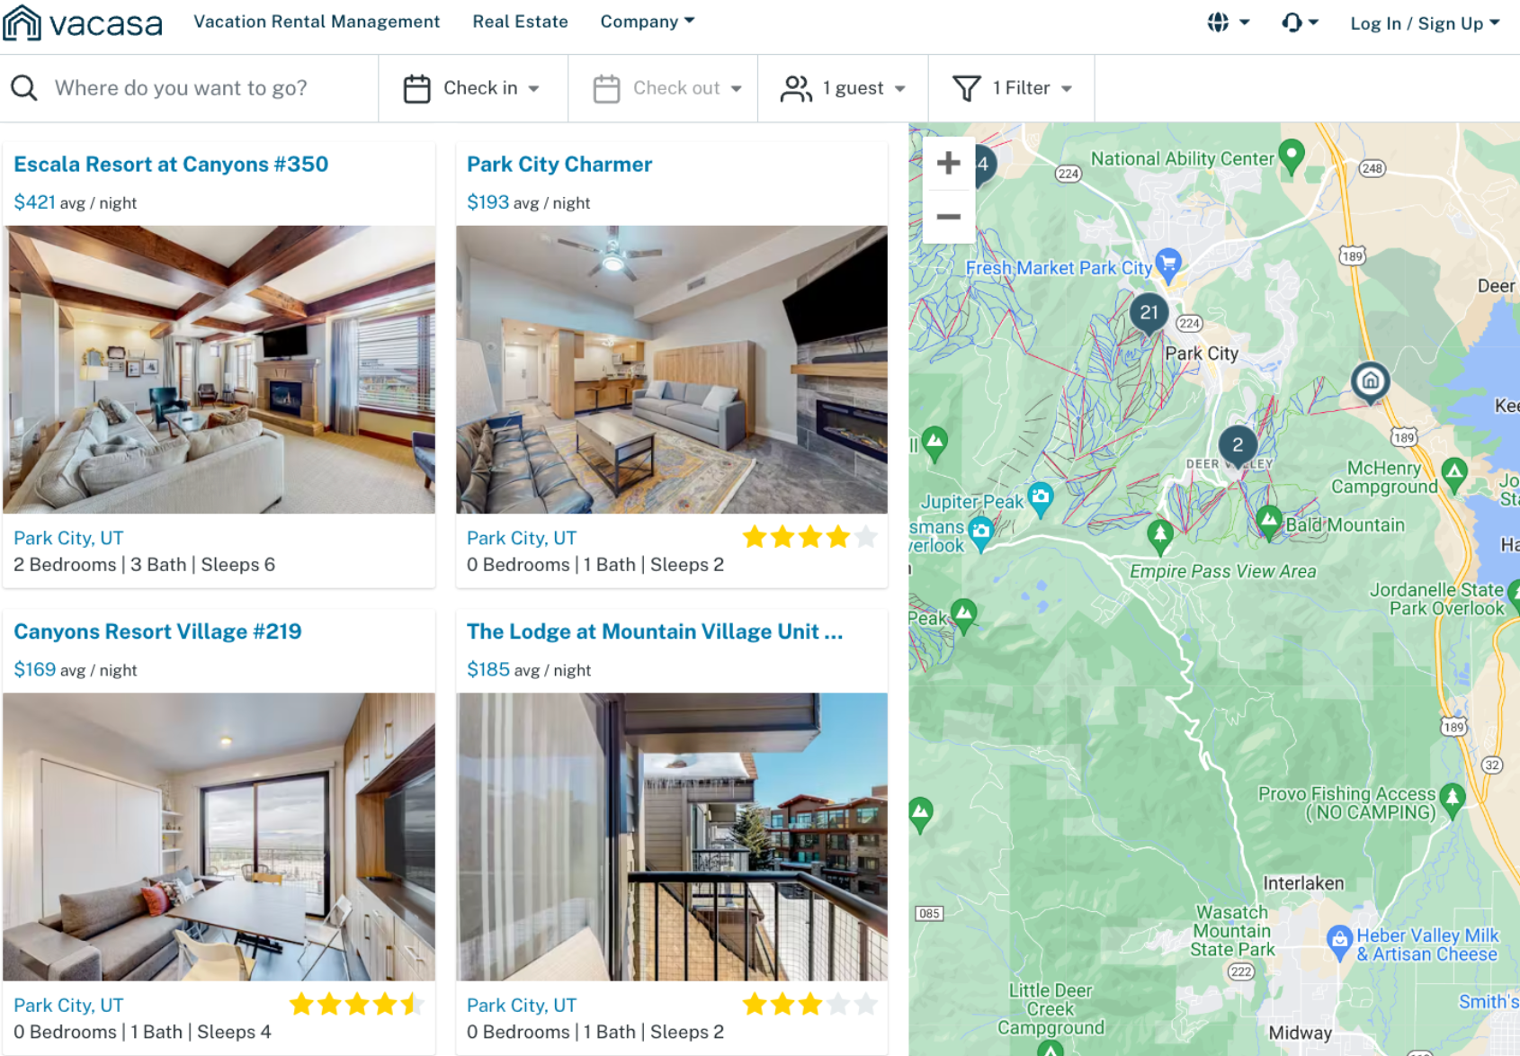
Task: Open Vacation Rental Management page
Action: [x=317, y=22]
